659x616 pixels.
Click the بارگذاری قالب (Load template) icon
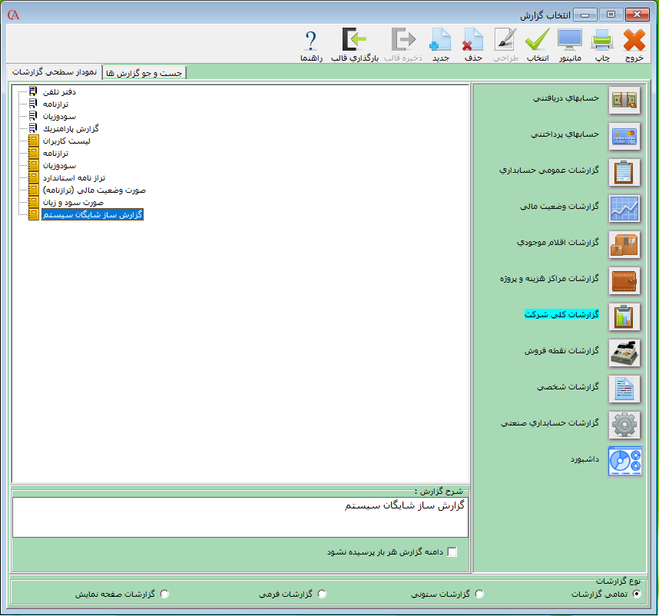click(355, 41)
